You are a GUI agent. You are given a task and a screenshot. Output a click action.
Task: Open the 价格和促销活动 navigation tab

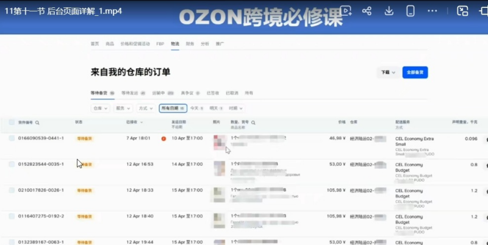[x=135, y=44]
